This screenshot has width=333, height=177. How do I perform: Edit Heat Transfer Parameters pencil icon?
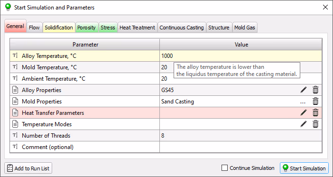304,112
